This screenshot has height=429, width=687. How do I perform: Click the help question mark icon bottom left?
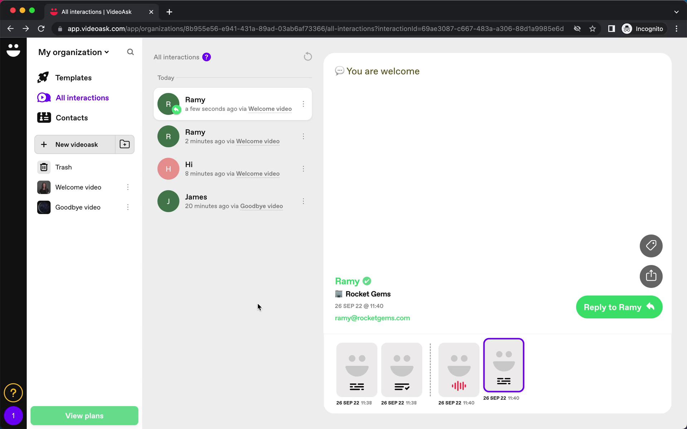[x=13, y=393]
